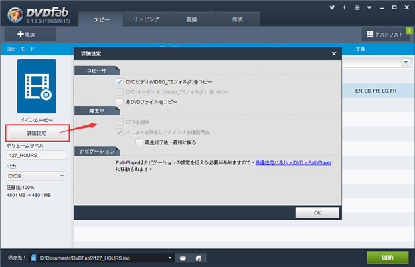Enable 再生終了後、最初に戻る checkbox
The width and height of the screenshot is (415, 267).
click(x=139, y=142)
